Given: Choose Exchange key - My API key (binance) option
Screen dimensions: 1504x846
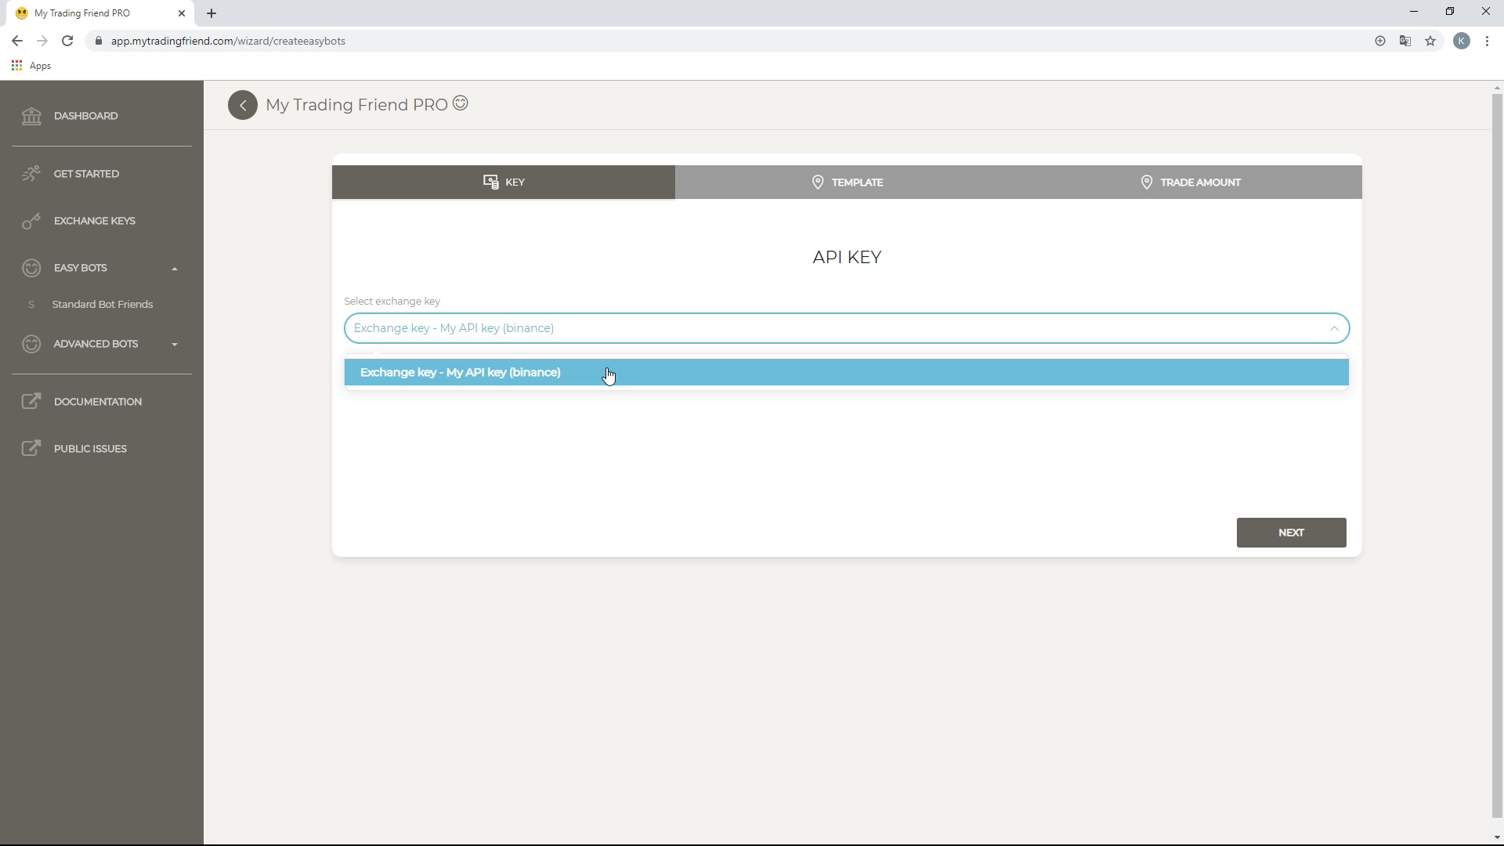Looking at the screenshot, I should pyautogui.click(x=847, y=373).
